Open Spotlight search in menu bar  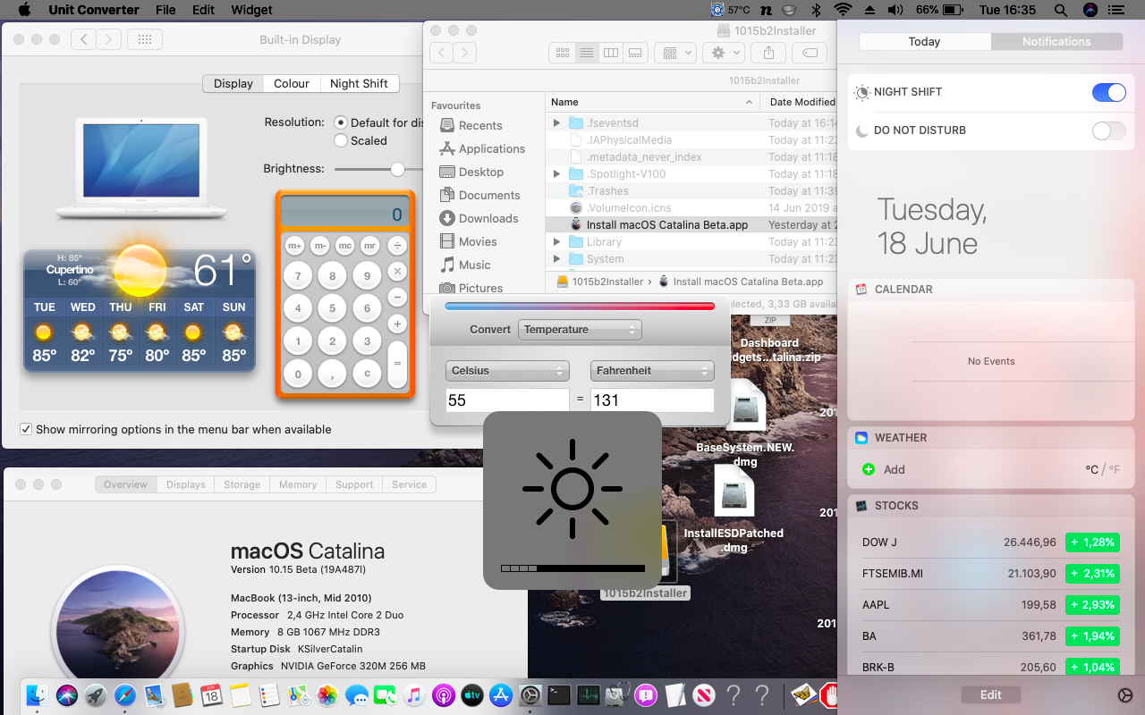click(1060, 10)
